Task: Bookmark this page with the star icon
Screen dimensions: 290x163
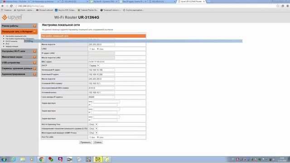Action: [x=278, y=6]
